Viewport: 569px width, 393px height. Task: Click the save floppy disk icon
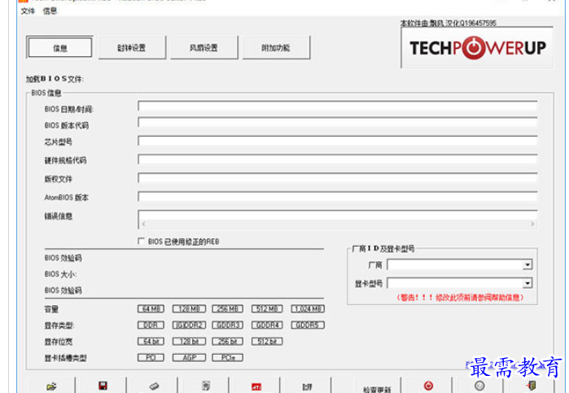(x=103, y=386)
